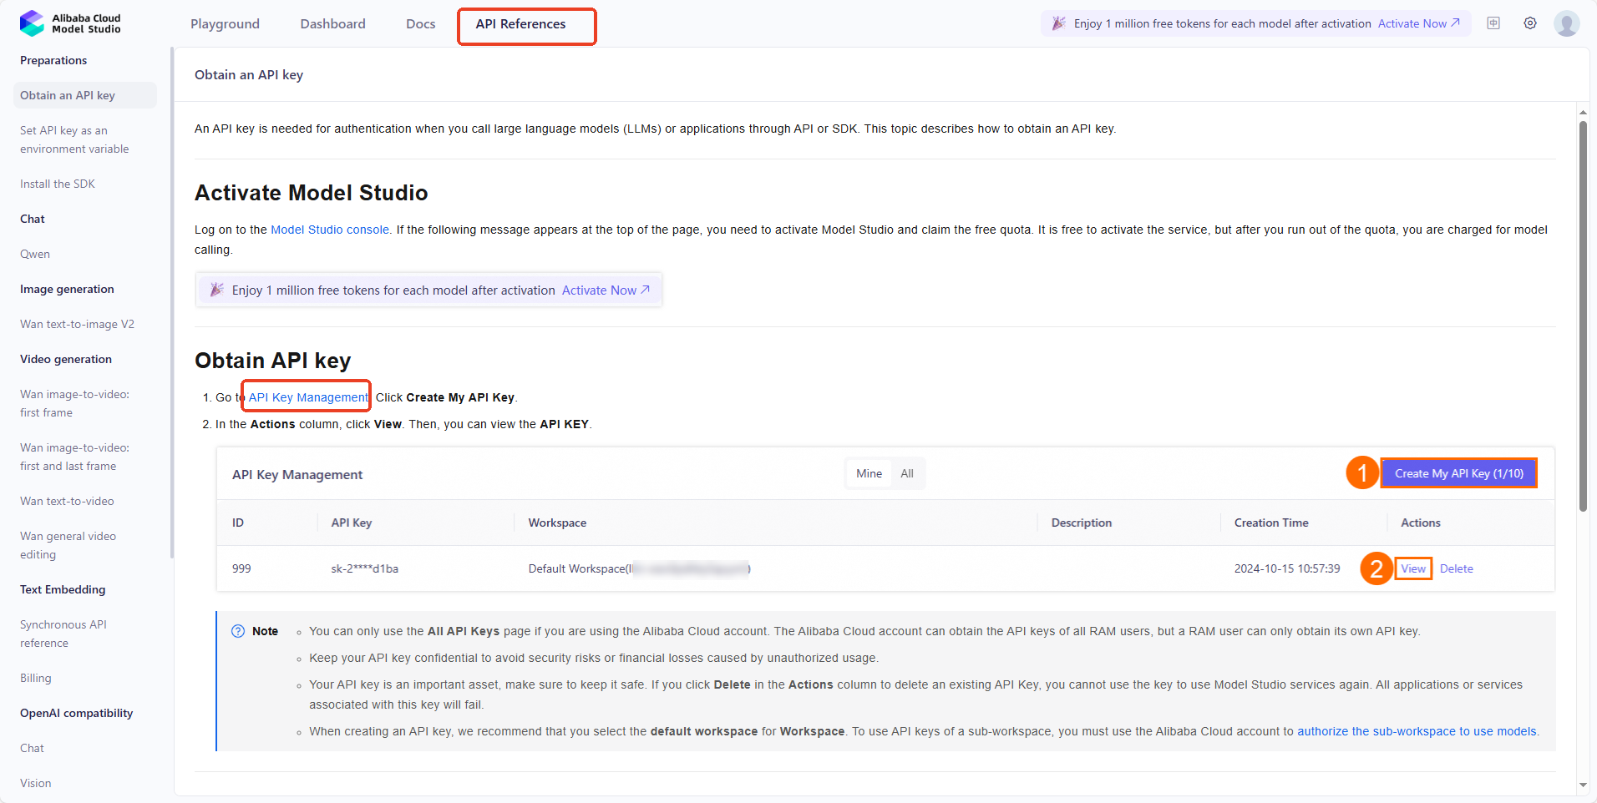
Task: Open the authorize the sub-workspace to use models link
Action: (1417, 731)
